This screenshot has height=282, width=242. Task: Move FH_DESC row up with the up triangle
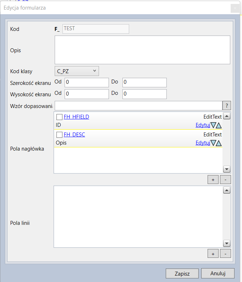point(219,143)
